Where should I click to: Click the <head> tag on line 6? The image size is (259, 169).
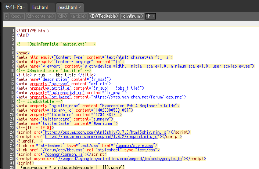pos(23,53)
